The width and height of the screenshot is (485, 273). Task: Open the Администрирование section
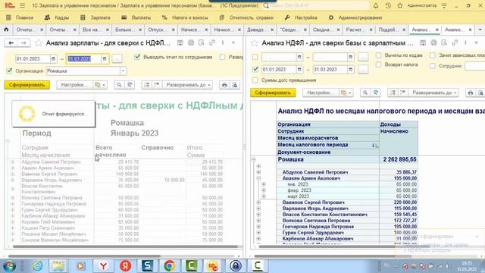tap(355, 17)
